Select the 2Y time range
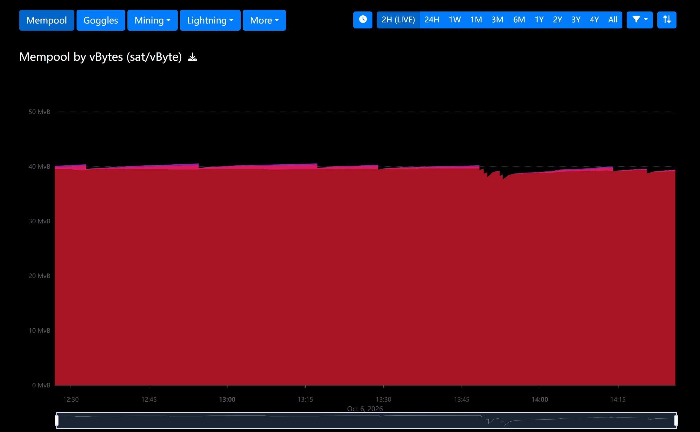This screenshot has height=432, width=700. pos(558,20)
